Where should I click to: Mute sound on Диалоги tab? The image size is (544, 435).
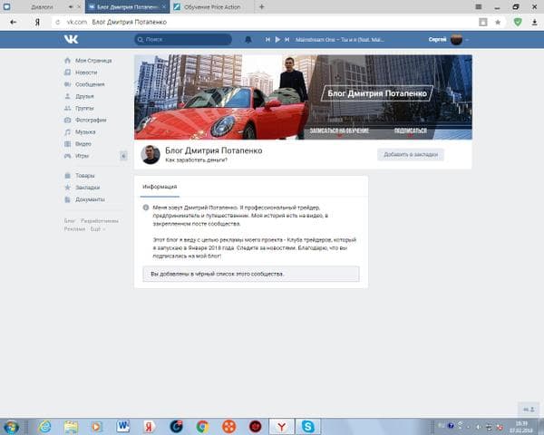click(x=71, y=7)
